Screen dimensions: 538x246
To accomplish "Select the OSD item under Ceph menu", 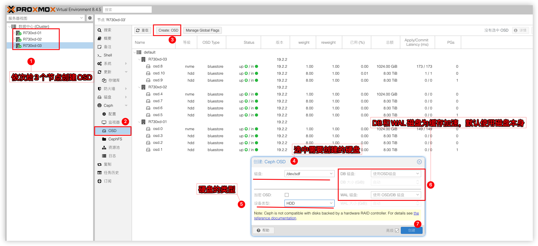I will (113, 131).
